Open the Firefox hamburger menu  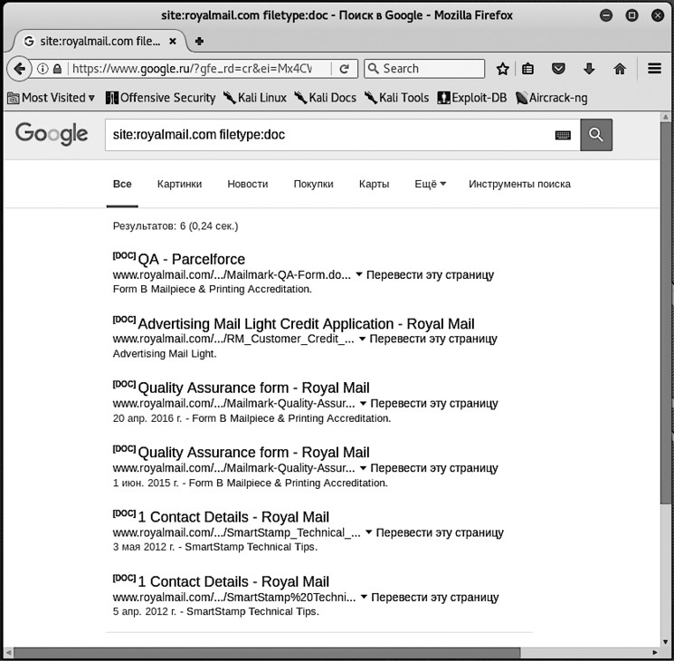click(x=655, y=69)
